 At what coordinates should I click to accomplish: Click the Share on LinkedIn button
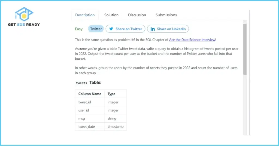click(x=168, y=29)
